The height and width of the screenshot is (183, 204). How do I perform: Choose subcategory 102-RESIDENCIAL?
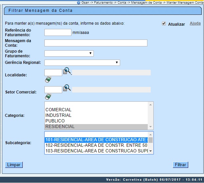[x=96, y=145]
